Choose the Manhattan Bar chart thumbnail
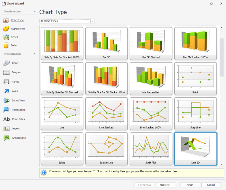The height and width of the screenshot is (190, 226). [151, 78]
